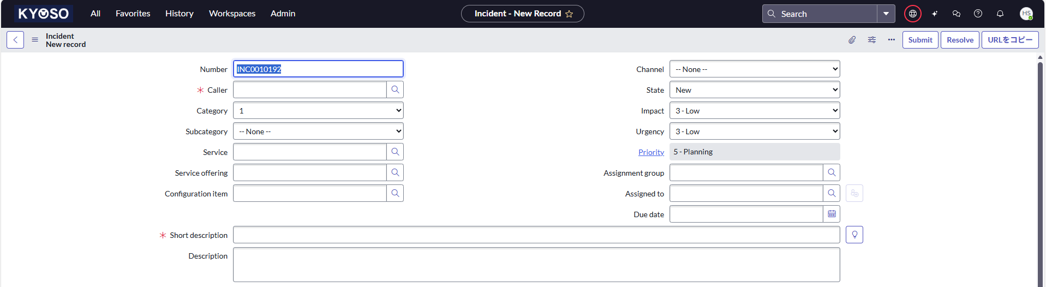Click the Submit button

(x=920, y=40)
